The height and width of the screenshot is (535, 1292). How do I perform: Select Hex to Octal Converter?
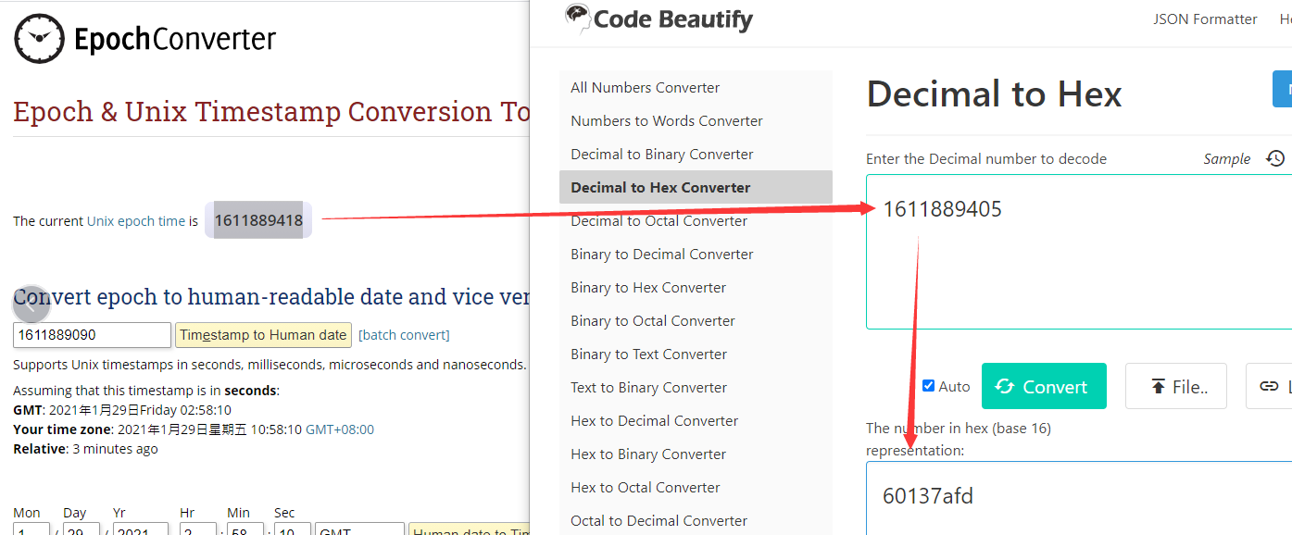pyautogui.click(x=696, y=487)
